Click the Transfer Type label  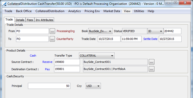click(x=63, y=56)
